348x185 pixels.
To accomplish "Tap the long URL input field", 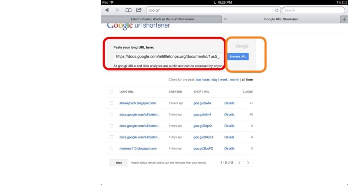I will pos(168,56).
